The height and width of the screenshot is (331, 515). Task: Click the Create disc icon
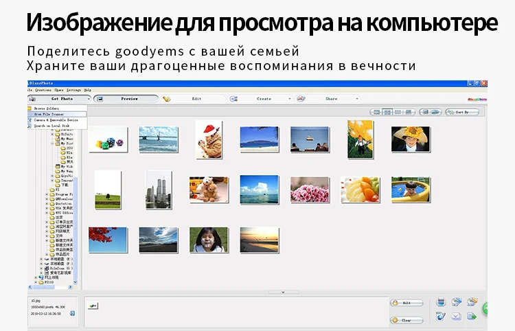point(233,99)
